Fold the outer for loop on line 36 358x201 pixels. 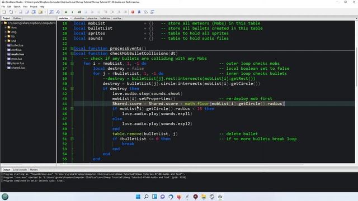72,63
